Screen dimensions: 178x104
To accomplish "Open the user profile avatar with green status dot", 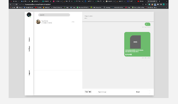I will click(x=29, y=15).
